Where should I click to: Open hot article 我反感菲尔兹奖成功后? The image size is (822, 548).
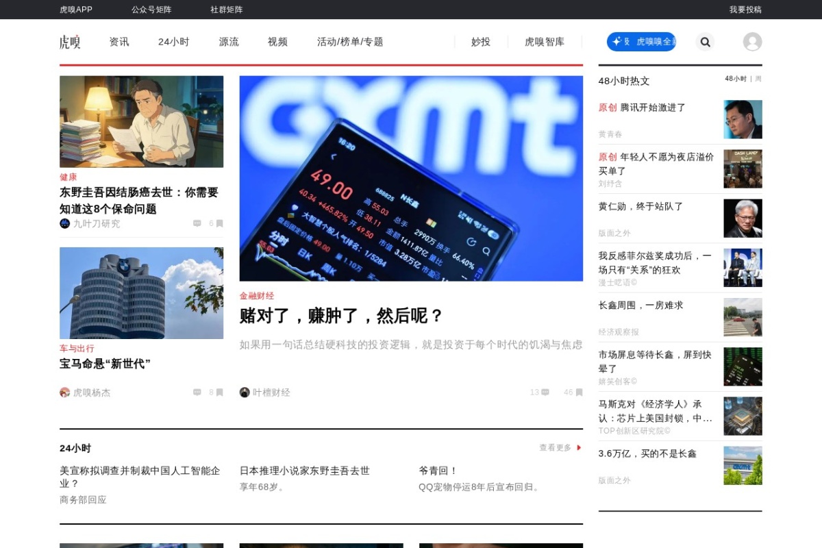pos(655,262)
